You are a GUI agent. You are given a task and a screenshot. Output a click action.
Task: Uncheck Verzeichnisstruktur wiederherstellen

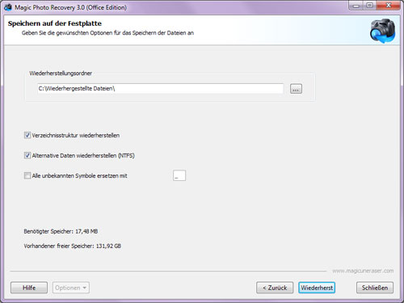(x=27, y=135)
